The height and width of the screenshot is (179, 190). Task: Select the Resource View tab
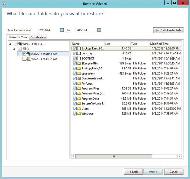coord(18,37)
